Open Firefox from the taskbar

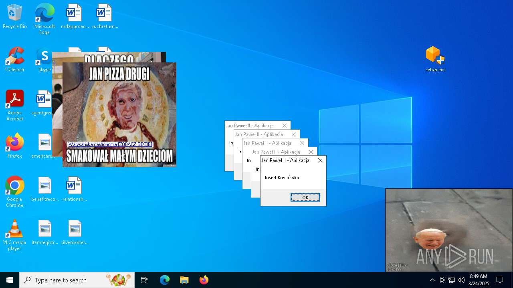pyautogui.click(x=204, y=280)
